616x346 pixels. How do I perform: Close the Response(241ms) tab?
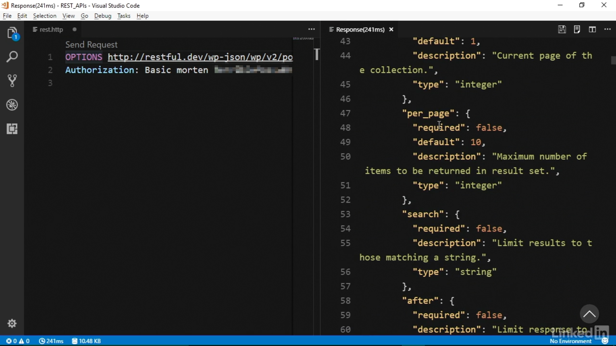point(391,29)
